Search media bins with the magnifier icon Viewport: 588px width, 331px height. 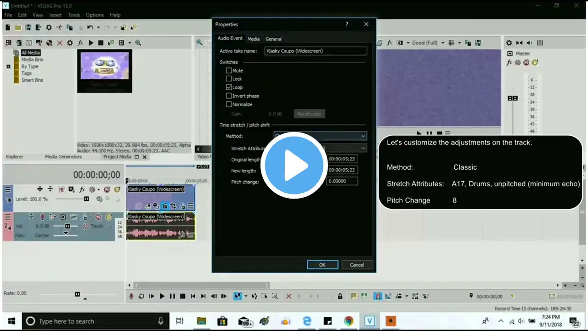[138, 43]
